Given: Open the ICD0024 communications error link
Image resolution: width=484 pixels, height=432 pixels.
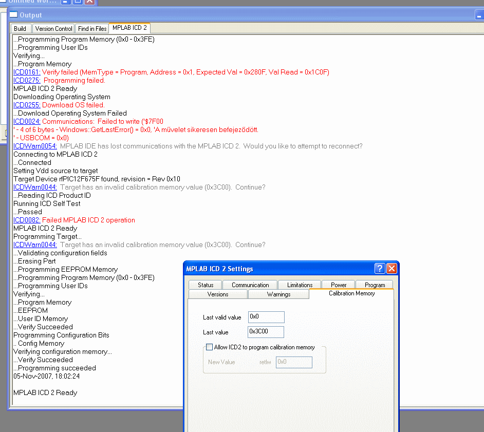Looking at the screenshot, I should coord(27,121).
